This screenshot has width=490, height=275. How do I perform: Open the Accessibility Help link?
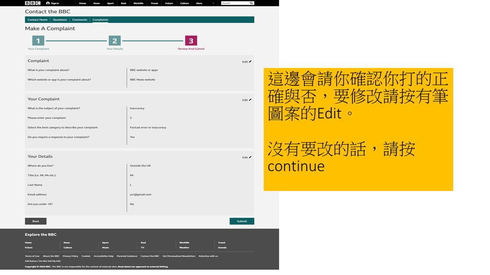click(x=103, y=256)
